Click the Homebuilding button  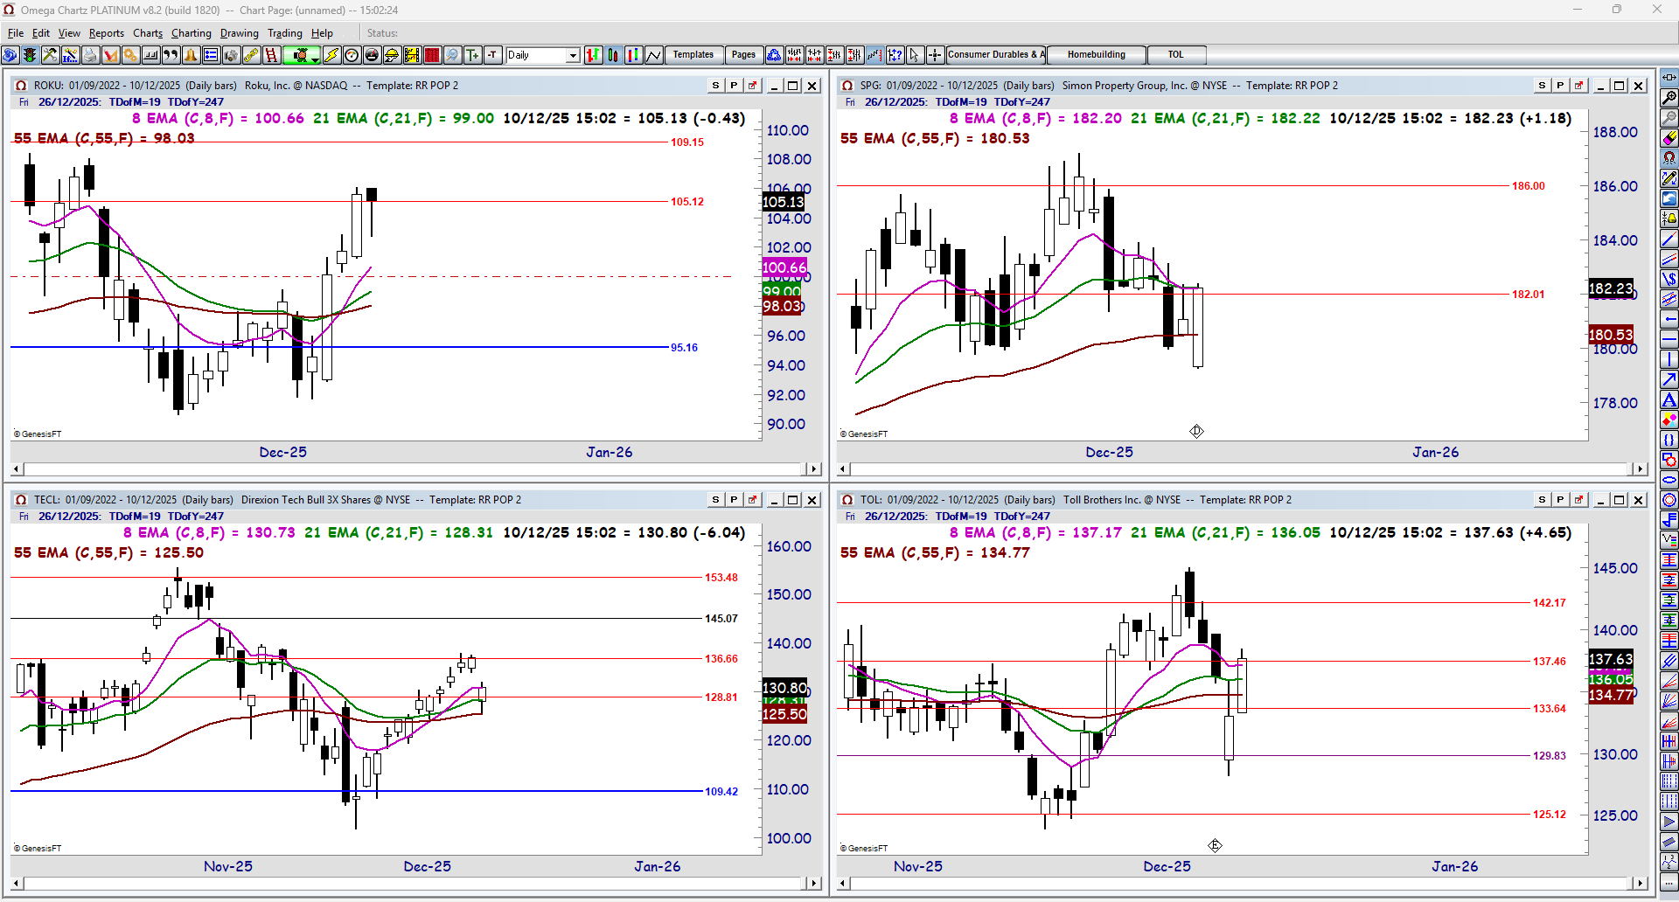click(x=1097, y=55)
